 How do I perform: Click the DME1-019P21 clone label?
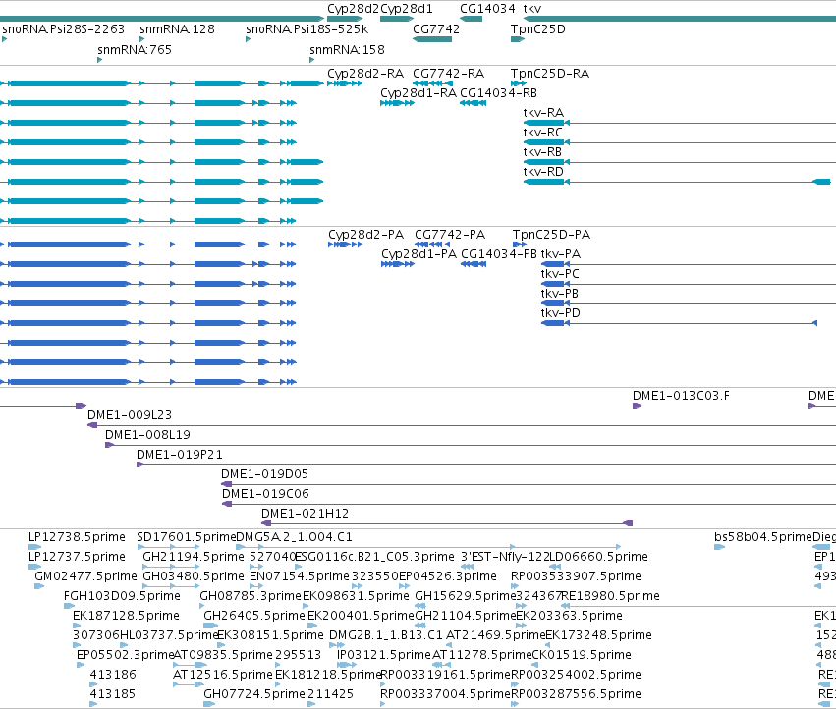pos(180,455)
